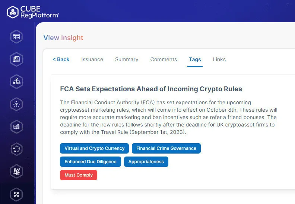Select the hierarchy tree sidebar icon
This screenshot has height=204, width=295.
[x=16, y=82]
